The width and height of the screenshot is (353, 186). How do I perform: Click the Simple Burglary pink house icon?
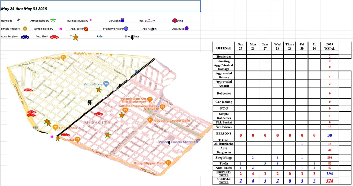61,29
